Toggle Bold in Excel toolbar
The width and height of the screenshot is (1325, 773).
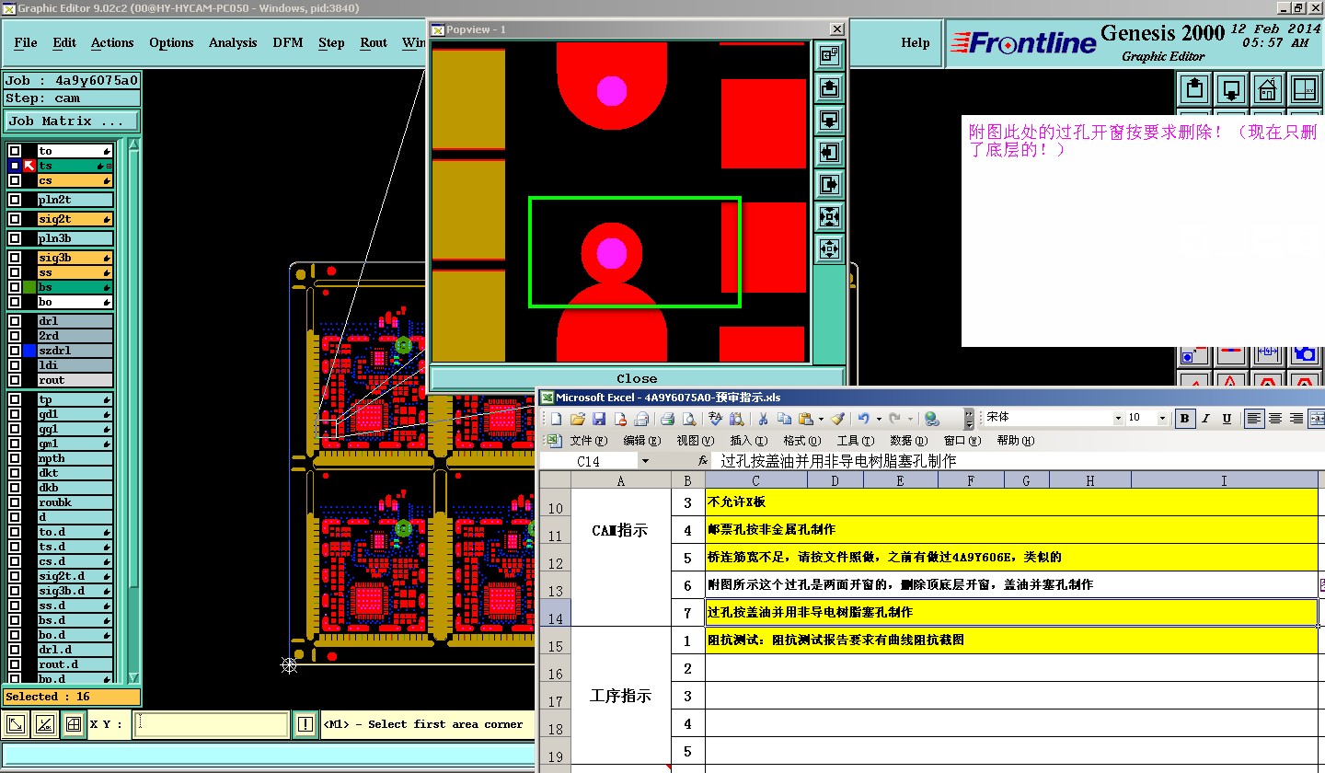pos(1185,419)
